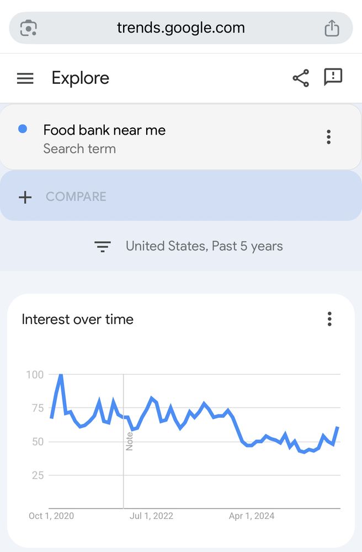Share the Explore page
The image size is (362, 552).
tap(301, 77)
